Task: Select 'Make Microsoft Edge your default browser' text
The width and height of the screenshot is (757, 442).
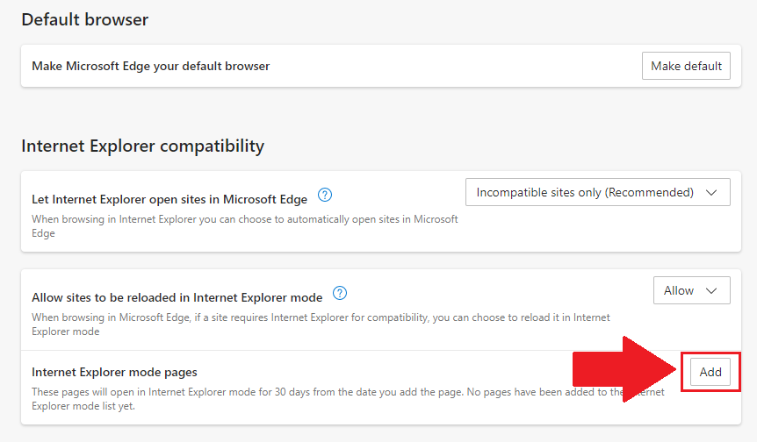Action: click(x=151, y=66)
